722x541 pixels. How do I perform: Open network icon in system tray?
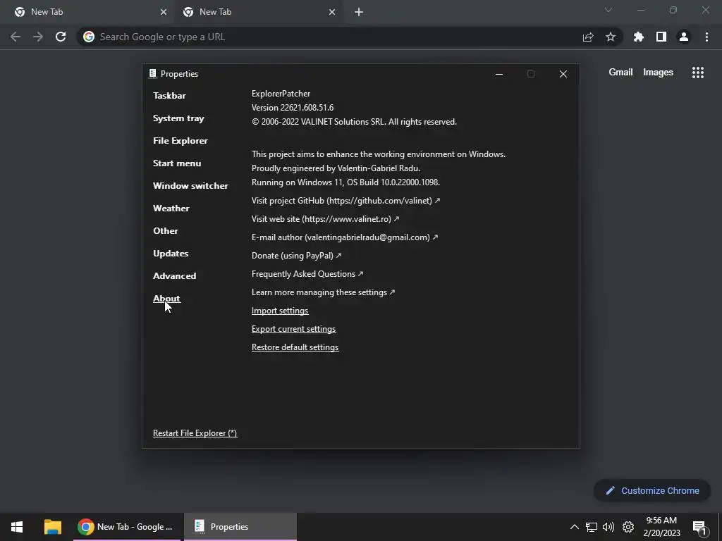pos(592,527)
